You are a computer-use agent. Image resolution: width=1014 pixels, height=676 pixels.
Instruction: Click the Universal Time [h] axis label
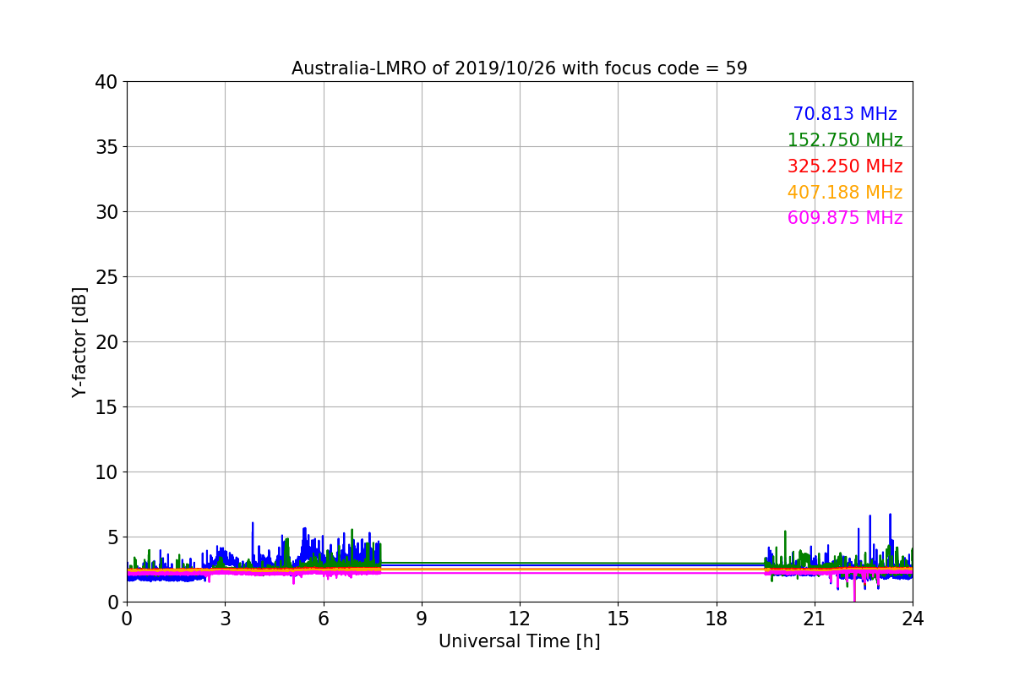519,641
